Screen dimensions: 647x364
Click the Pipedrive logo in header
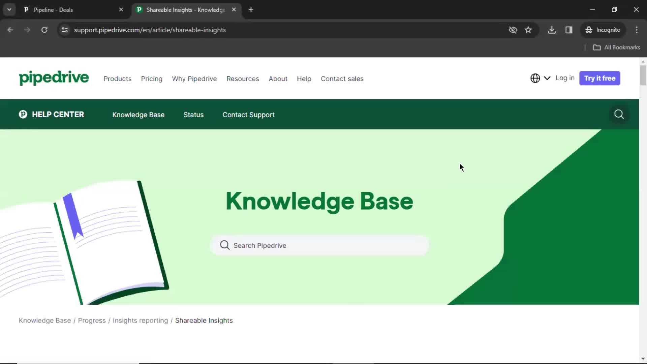[54, 78]
